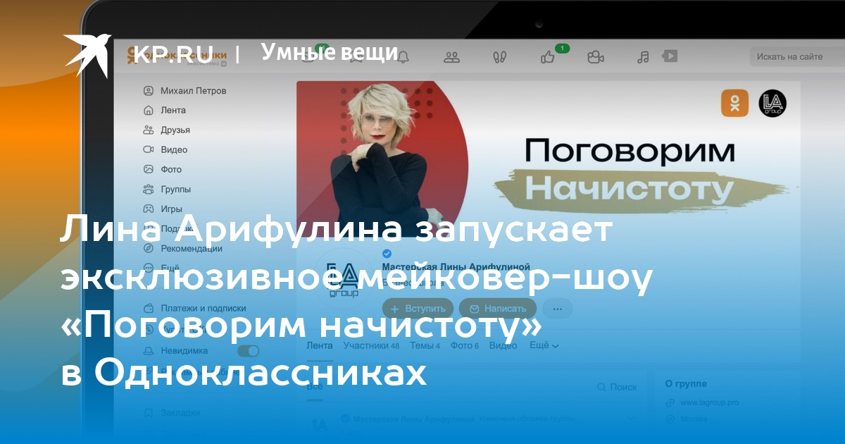Click the Мастерская Лины Арифулиной group title
845x444 pixels.
[455, 266]
